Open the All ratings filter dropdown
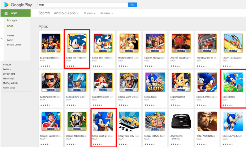This screenshot has width=246, height=147. (x=107, y=13)
